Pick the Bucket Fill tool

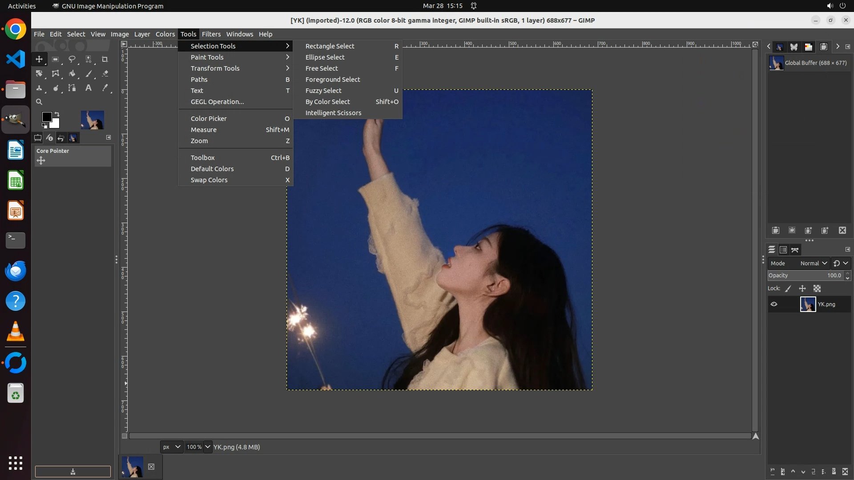click(72, 74)
